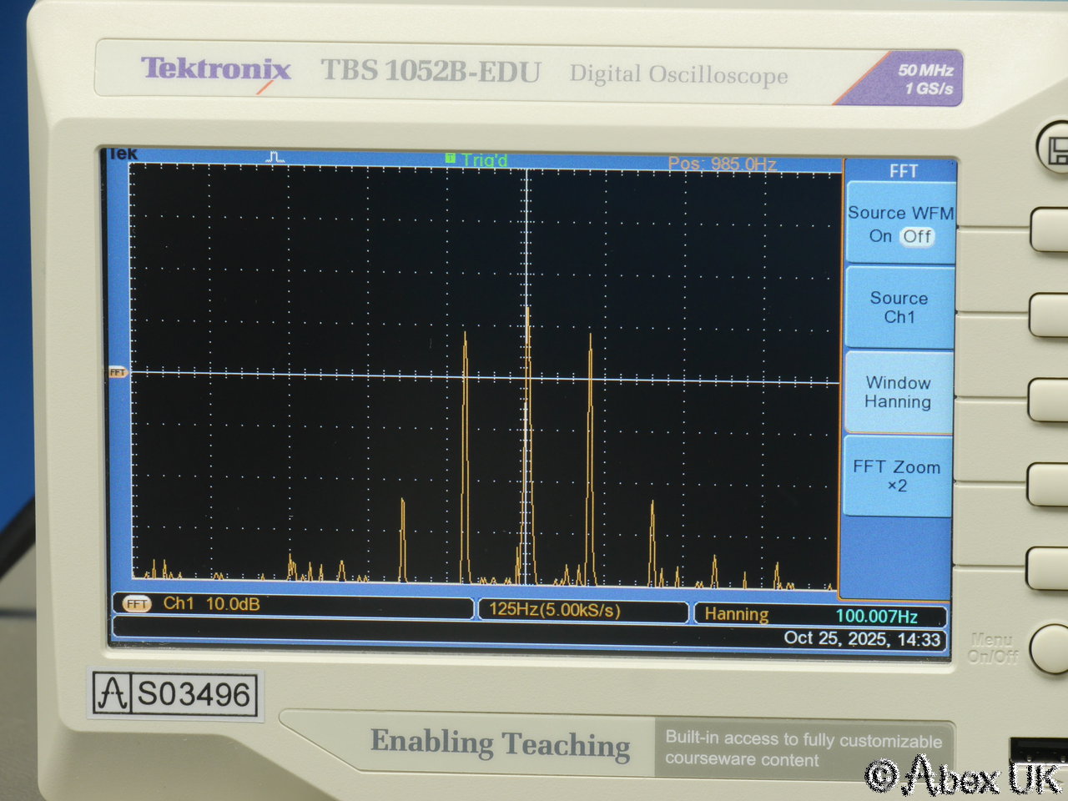Click the green trigger status icon beside Trig'd
1068x801 pixels.
click(451, 158)
